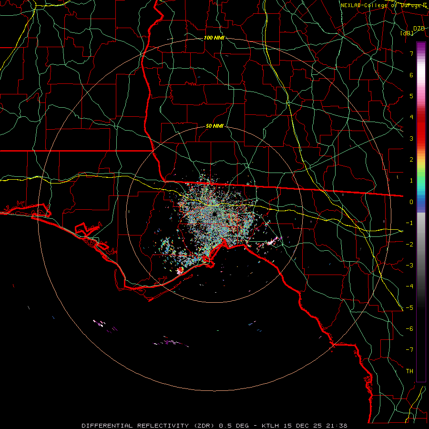Image resolution: width=429 pixels, height=429 pixels.
Task: Click the [dB] unit label above color scale
Action: coord(407,33)
